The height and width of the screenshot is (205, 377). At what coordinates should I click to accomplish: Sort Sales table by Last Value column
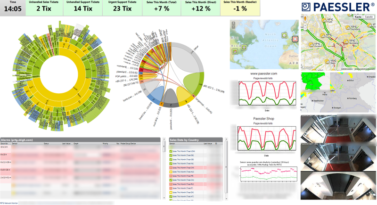207,143
